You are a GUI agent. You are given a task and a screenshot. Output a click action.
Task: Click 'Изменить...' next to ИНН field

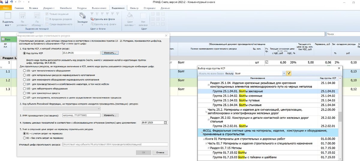tap(110, 115)
